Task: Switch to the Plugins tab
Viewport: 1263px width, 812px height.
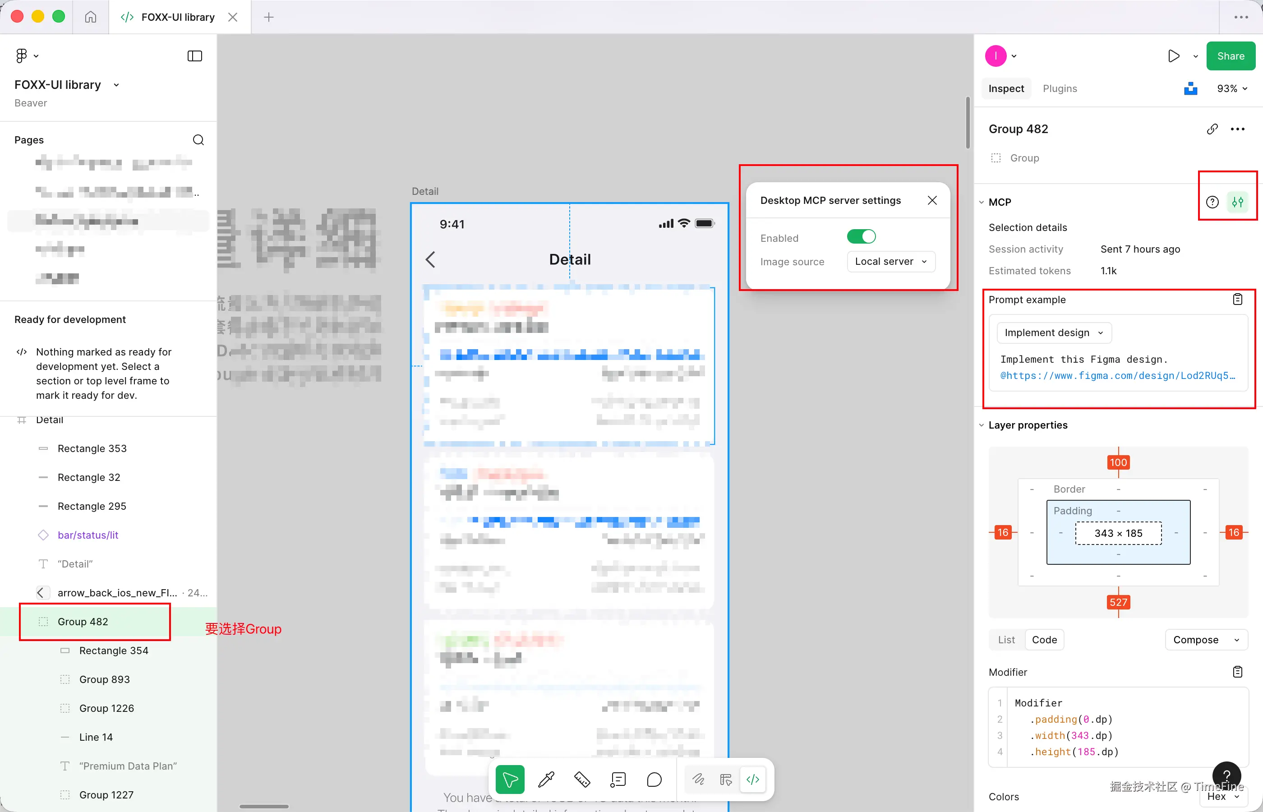Action: tap(1060, 88)
